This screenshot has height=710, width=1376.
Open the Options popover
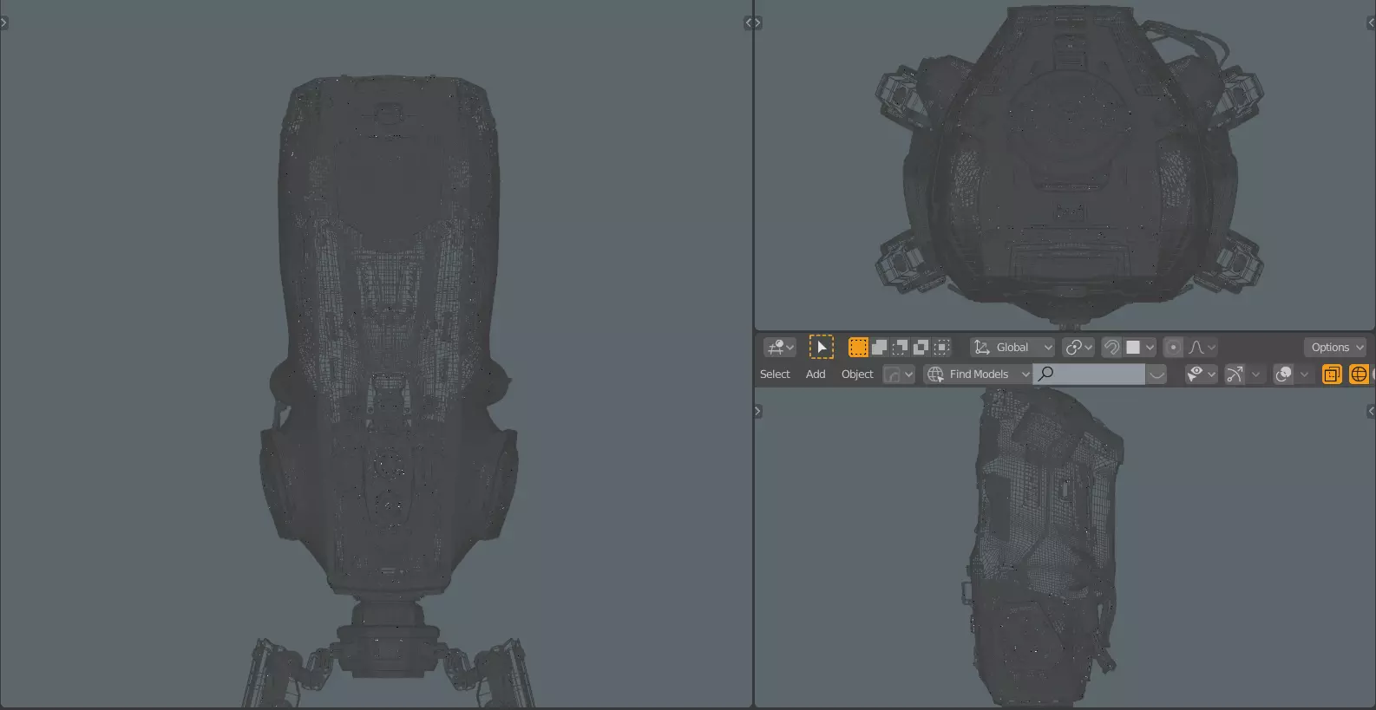(x=1336, y=347)
